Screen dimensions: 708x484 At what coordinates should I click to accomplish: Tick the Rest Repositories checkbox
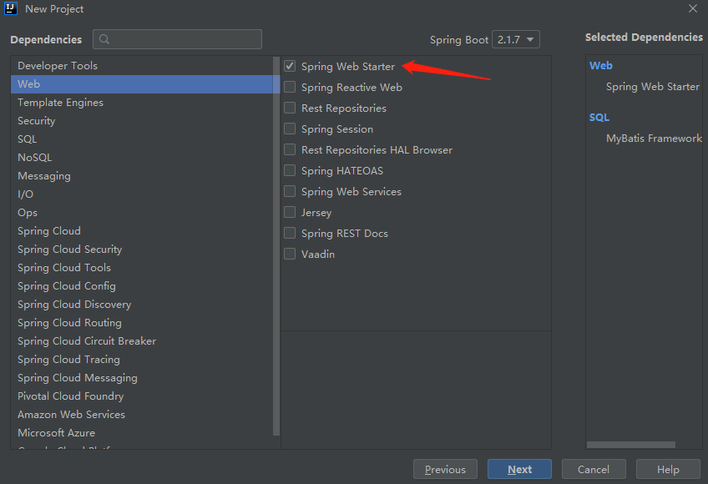tap(290, 108)
